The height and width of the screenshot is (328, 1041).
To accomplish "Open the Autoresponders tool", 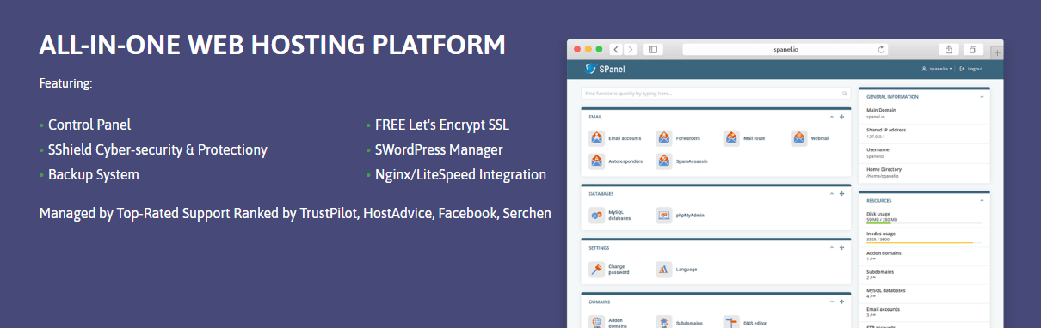I will pos(615,161).
